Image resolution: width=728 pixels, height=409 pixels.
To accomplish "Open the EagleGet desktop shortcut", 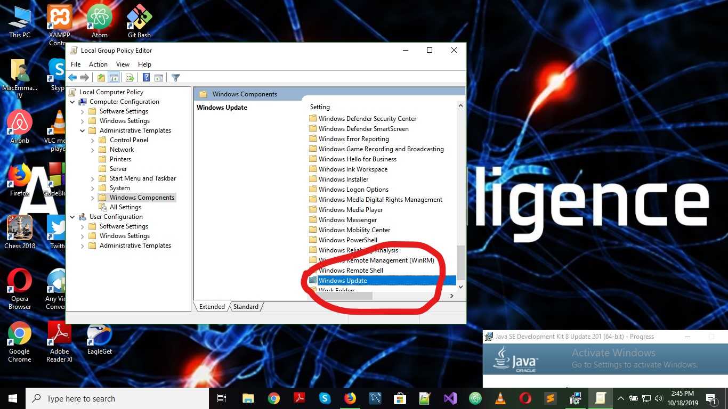I will click(100, 338).
